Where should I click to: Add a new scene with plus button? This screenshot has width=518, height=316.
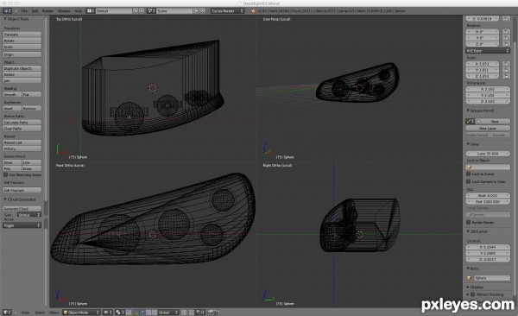tap(196, 11)
